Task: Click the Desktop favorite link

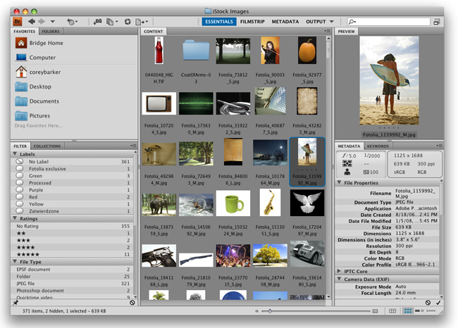Action: click(40, 87)
